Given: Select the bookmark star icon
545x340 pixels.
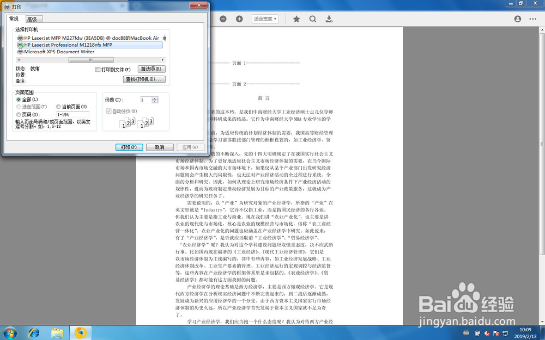Looking at the screenshot, I should coord(296,18).
